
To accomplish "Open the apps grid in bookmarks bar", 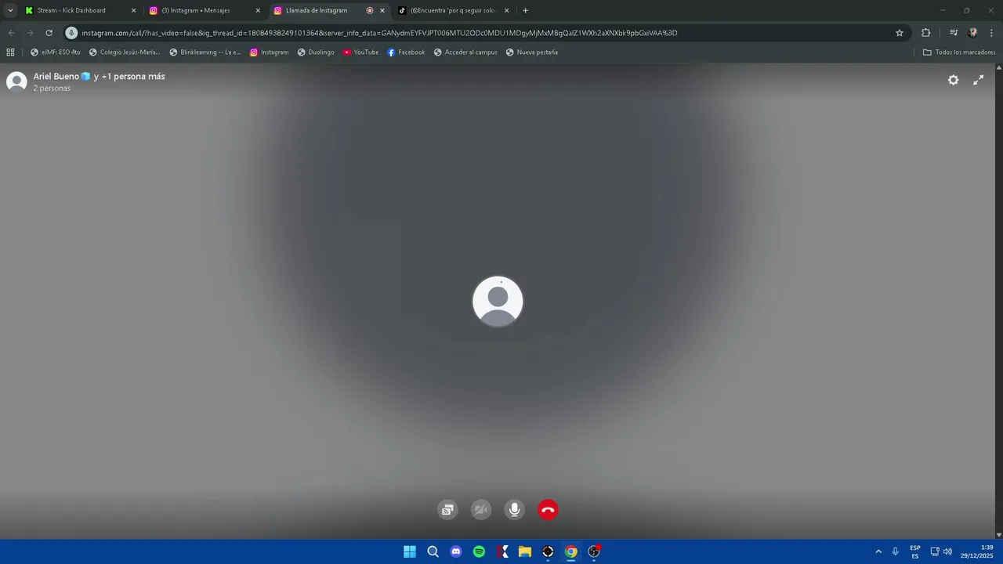I will tap(10, 52).
